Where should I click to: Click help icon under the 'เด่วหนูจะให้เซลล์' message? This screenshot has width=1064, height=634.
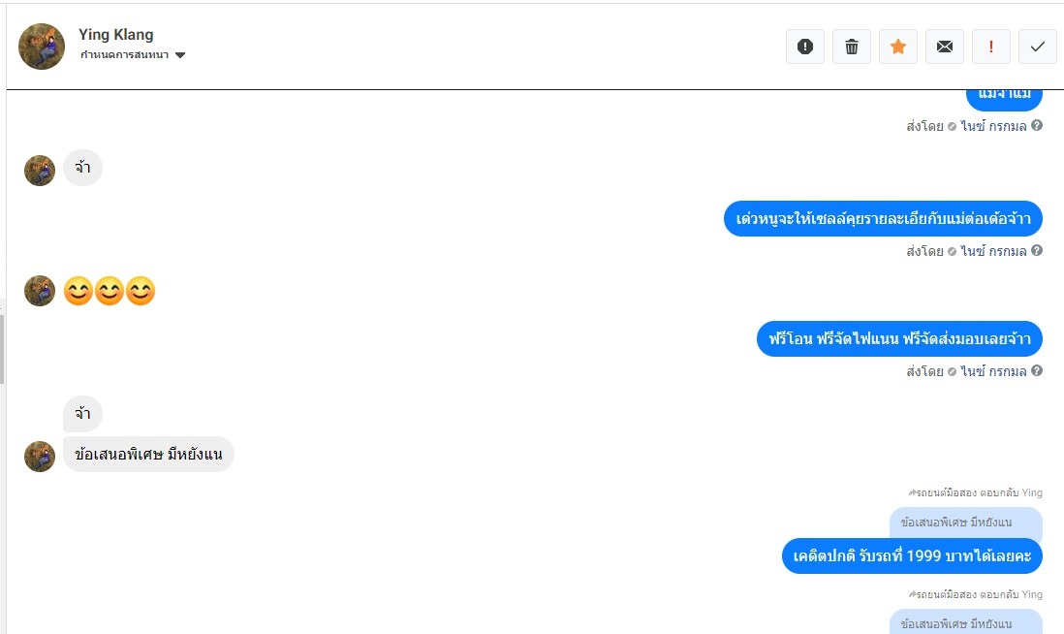1037,251
